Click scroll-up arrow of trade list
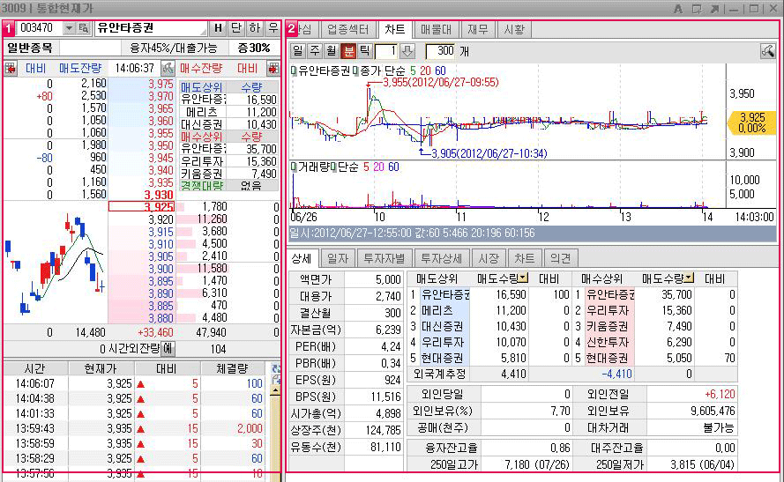This screenshot has height=482, width=784. tap(275, 392)
